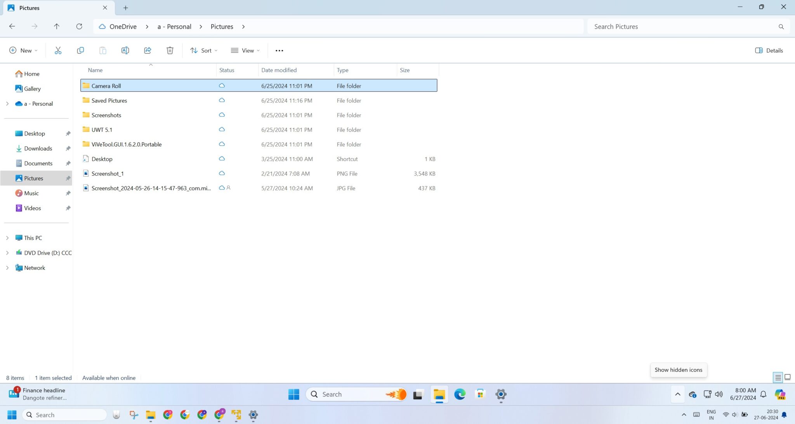Delete the Camera Roll folder

[170, 50]
